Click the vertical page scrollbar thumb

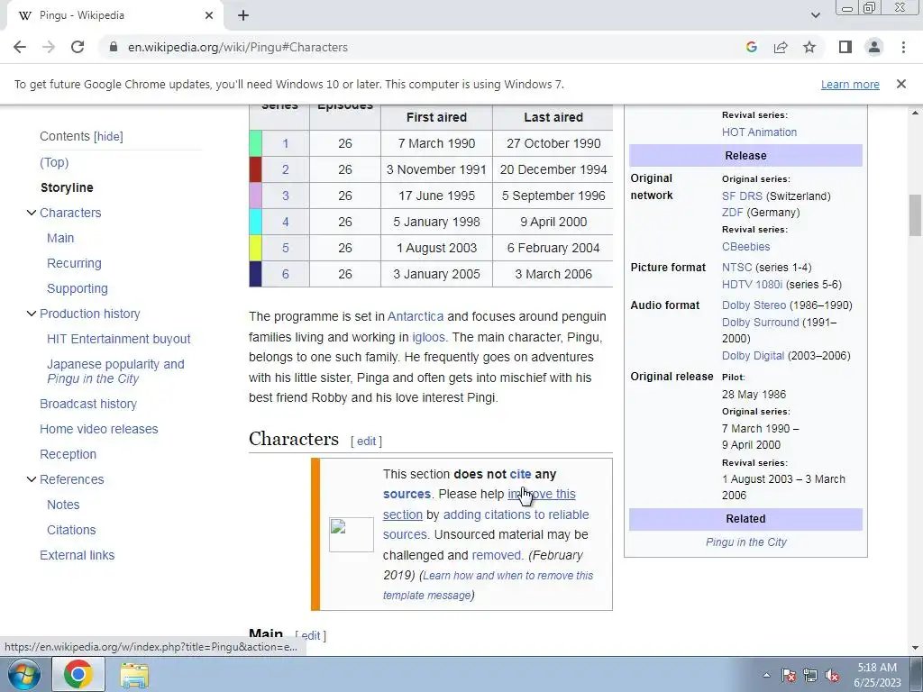tap(915, 215)
